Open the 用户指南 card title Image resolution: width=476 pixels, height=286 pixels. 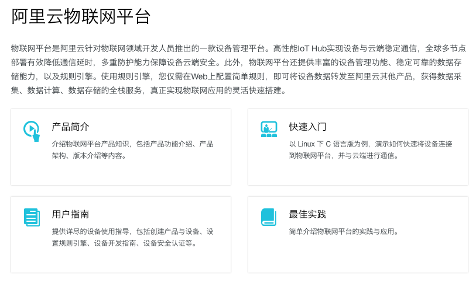coord(70,214)
